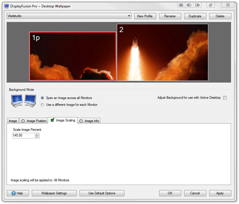Viewport: 239px width, 204px height.
Task: Open the Madstudio profile dropdown
Action: pos(69,16)
